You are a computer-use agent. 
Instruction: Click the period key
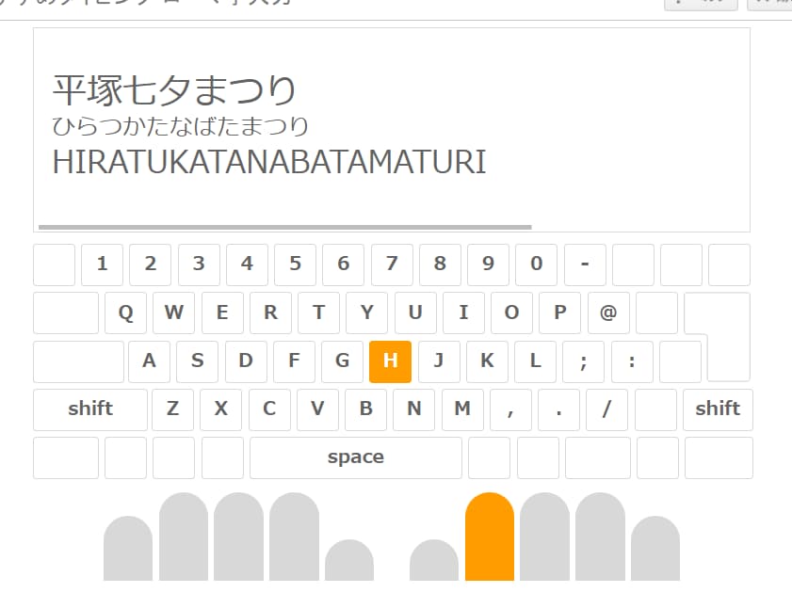558,409
